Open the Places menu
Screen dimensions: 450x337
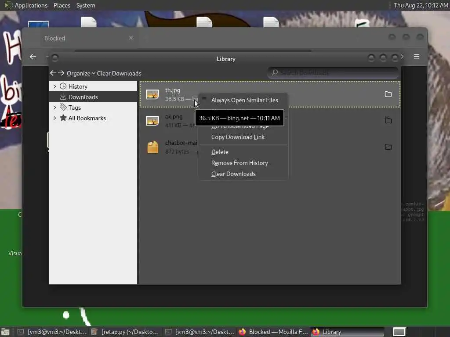[62, 5]
